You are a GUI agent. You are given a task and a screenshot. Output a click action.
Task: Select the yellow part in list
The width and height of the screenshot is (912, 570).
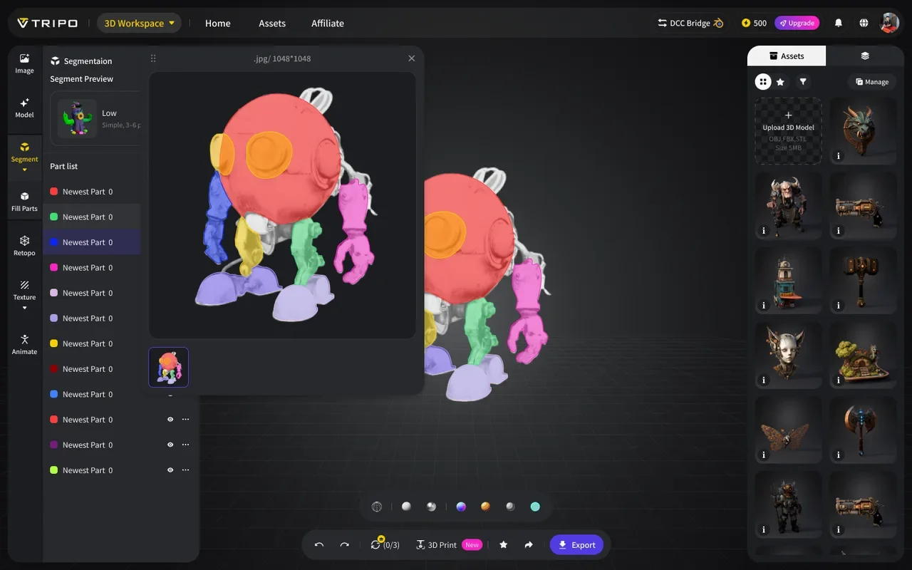[92, 343]
